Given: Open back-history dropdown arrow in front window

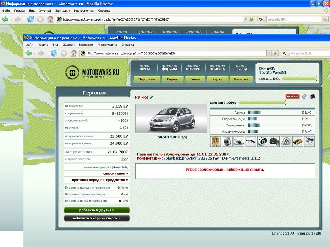Looking at the screenshot, I should pyautogui.click(x=35, y=53).
